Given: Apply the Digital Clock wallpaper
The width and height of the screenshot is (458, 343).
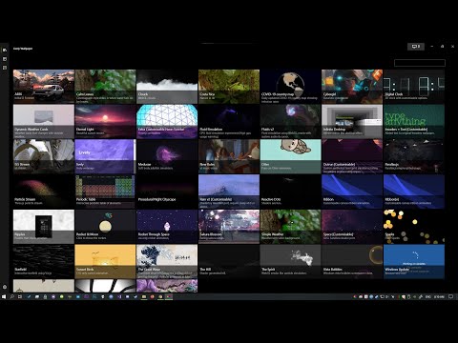Looking at the screenshot, I should point(414,87).
